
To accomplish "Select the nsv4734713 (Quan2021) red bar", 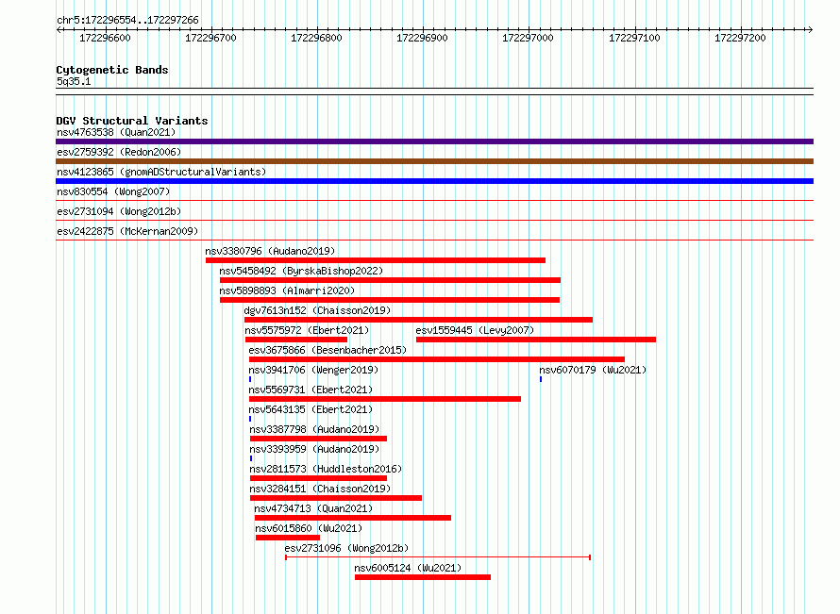I will (353, 518).
